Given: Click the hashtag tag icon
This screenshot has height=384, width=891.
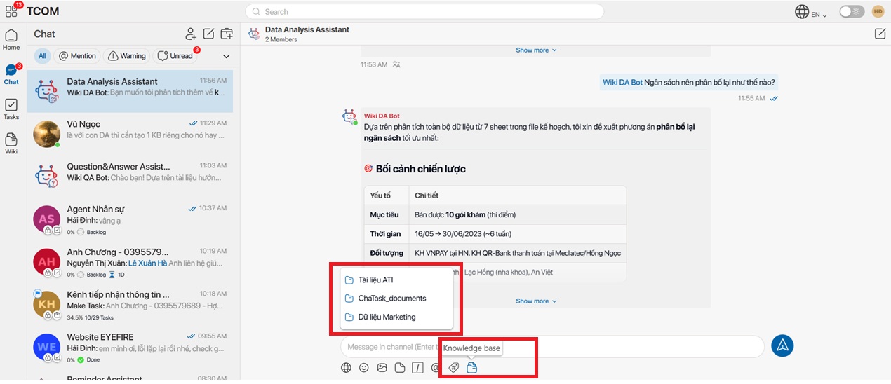Looking at the screenshot, I should [454, 367].
